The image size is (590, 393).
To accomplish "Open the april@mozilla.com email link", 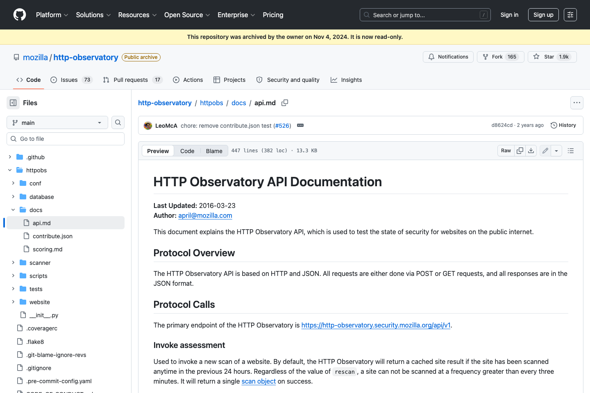I will point(205,215).
